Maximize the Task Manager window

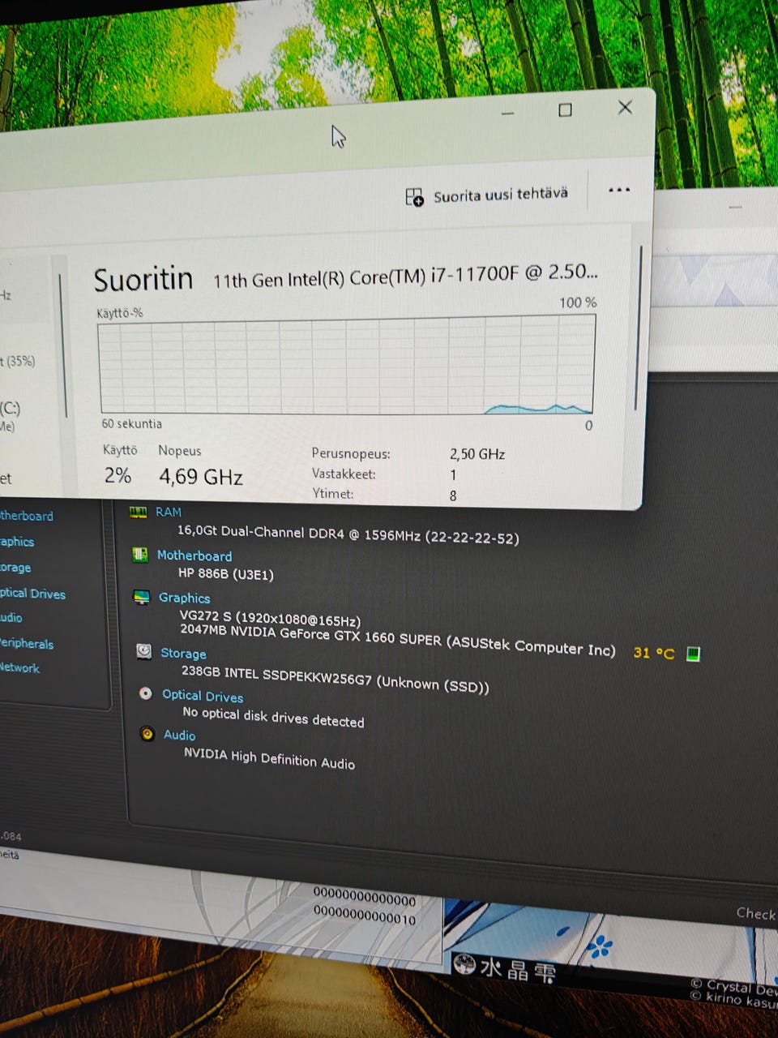[566, 109]
